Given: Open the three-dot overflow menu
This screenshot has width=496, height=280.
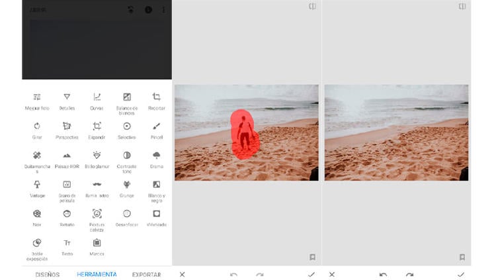Looking at the screenshot, I should click(164, 10).
